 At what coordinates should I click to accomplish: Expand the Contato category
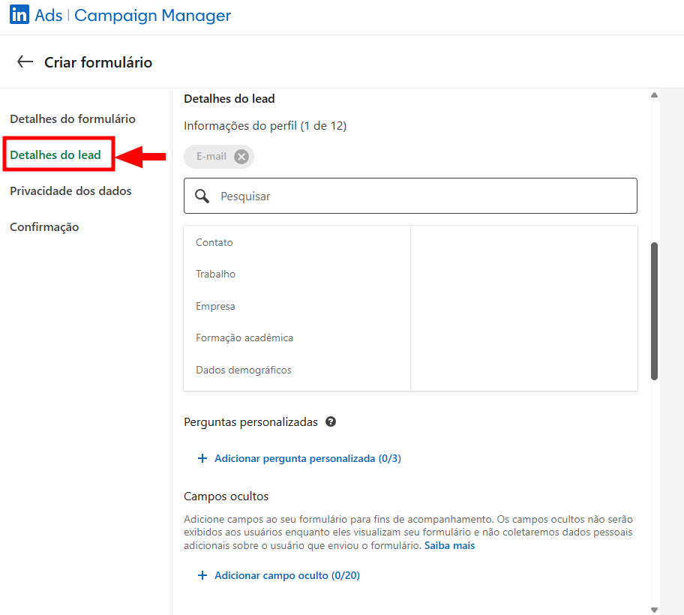coord(214,242)
